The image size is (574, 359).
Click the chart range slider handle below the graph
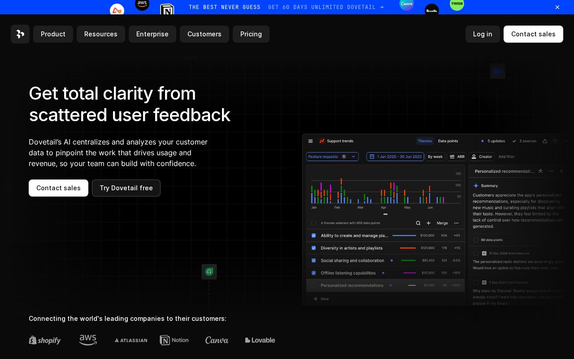(385, 215)
